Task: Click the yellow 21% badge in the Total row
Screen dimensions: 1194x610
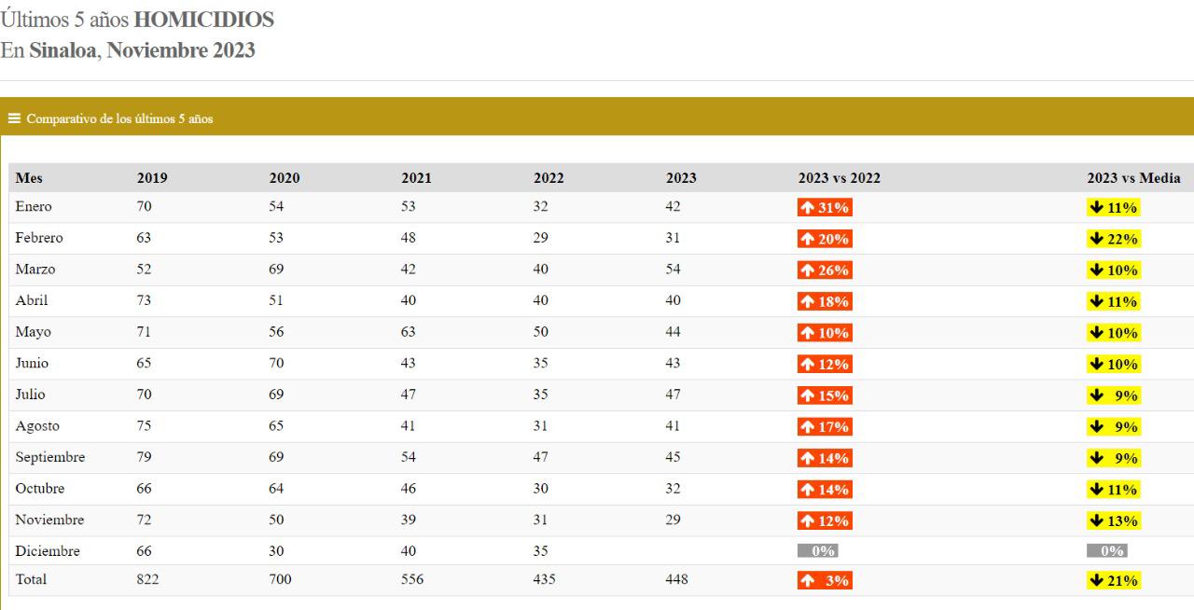Action: [x=1113, y=580]
